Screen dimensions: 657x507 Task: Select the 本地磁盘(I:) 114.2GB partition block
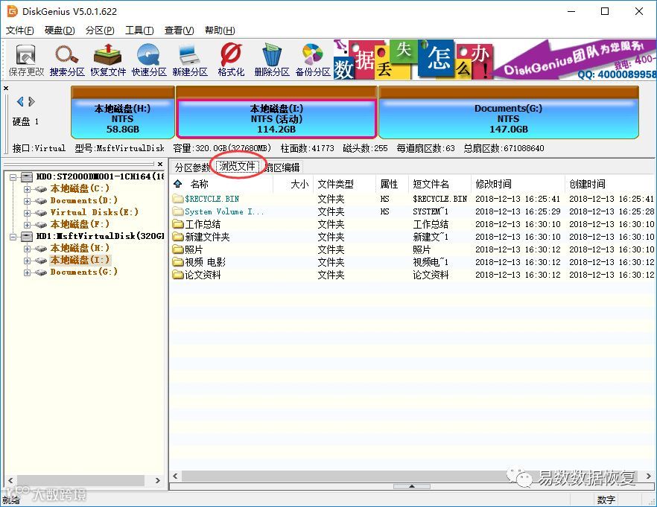(x=276, y=112)
